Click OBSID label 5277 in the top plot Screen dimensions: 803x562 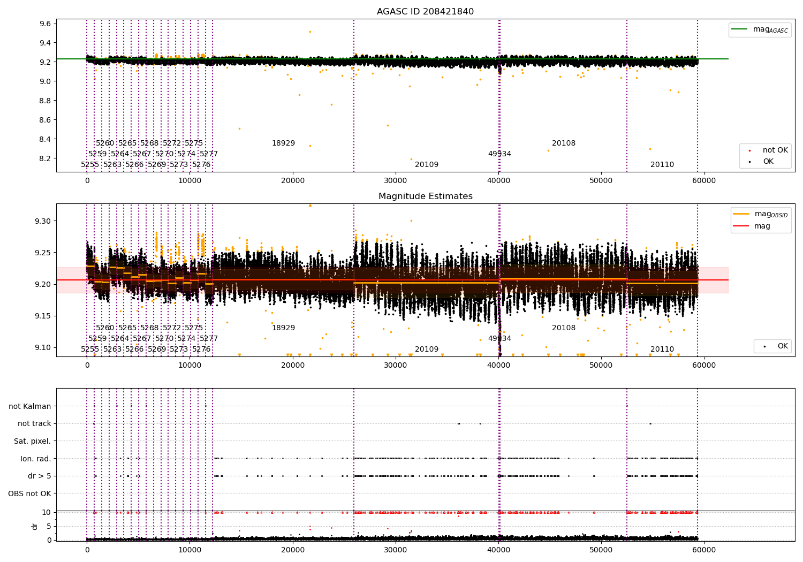[x=209, y=154]
